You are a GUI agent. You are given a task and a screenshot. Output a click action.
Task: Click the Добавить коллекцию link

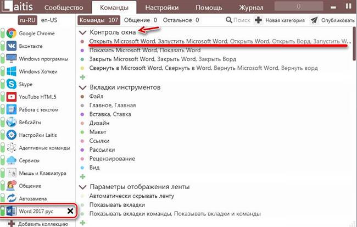tap(43, 224)
